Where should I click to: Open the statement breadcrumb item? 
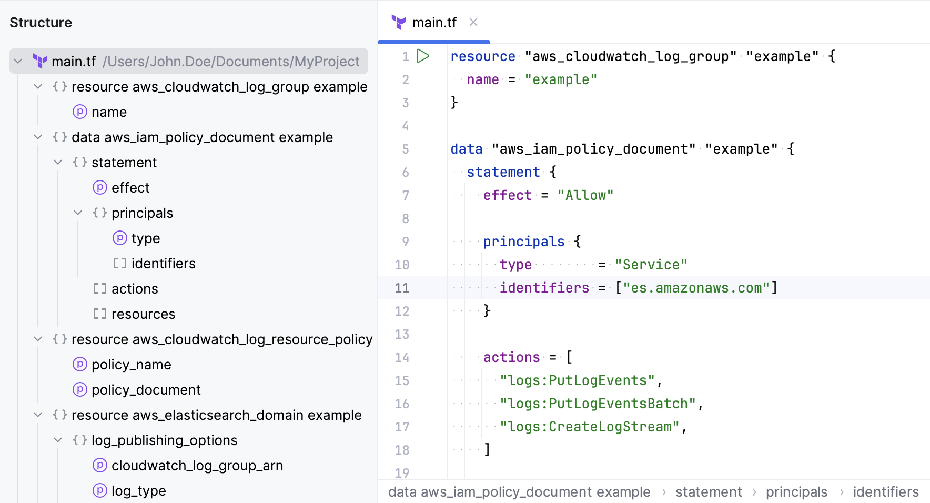(709, 491)
